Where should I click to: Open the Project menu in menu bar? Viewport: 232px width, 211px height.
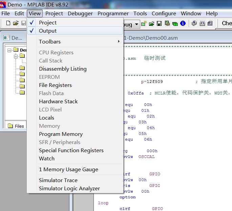(x=54, y=14)
